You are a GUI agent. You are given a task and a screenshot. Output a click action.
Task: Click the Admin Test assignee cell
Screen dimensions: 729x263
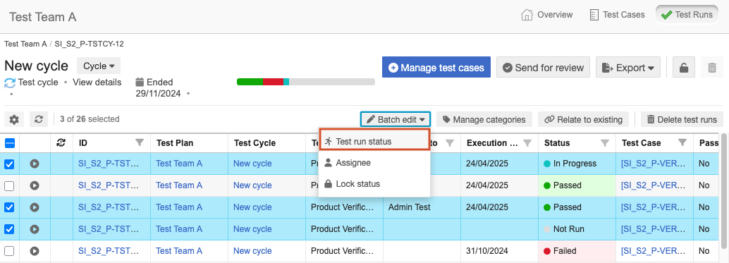(422, 207)
